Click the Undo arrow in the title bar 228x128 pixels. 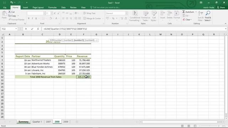[12, 2]
